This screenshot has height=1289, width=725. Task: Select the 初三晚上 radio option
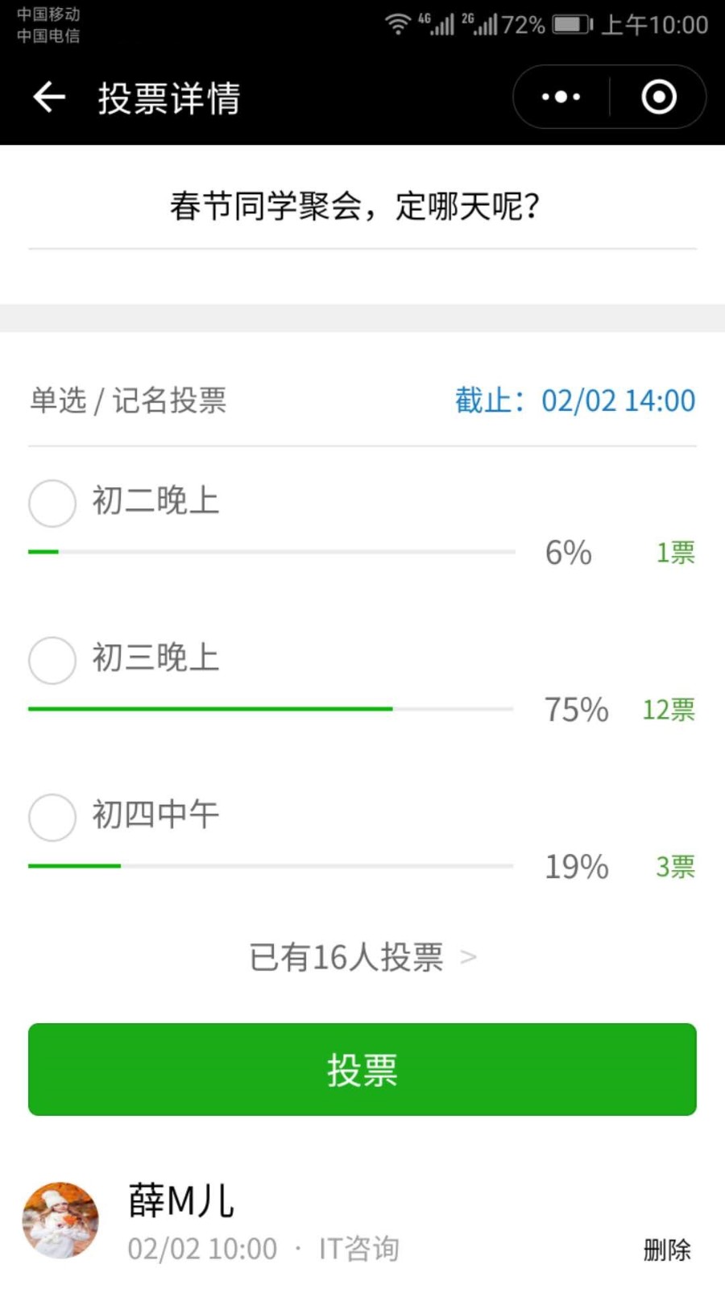pos(52,660)
